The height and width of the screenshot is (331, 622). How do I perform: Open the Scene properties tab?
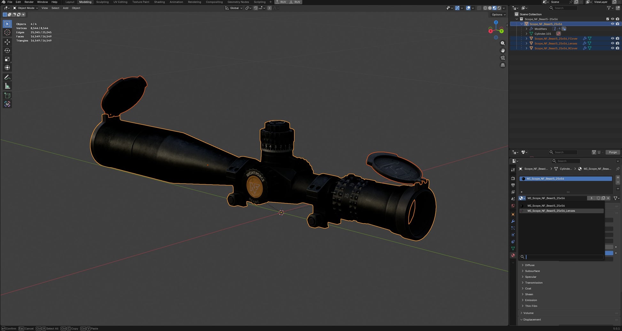point(513,199)
